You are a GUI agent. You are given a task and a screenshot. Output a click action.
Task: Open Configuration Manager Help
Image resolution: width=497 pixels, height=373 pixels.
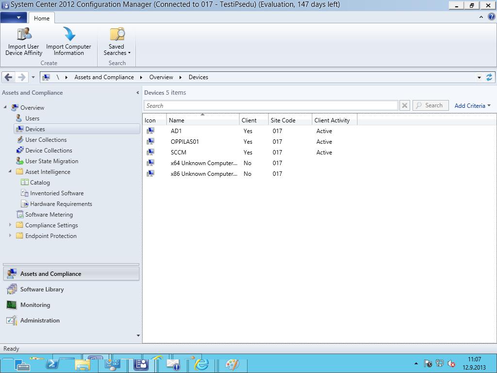point(491,17)
